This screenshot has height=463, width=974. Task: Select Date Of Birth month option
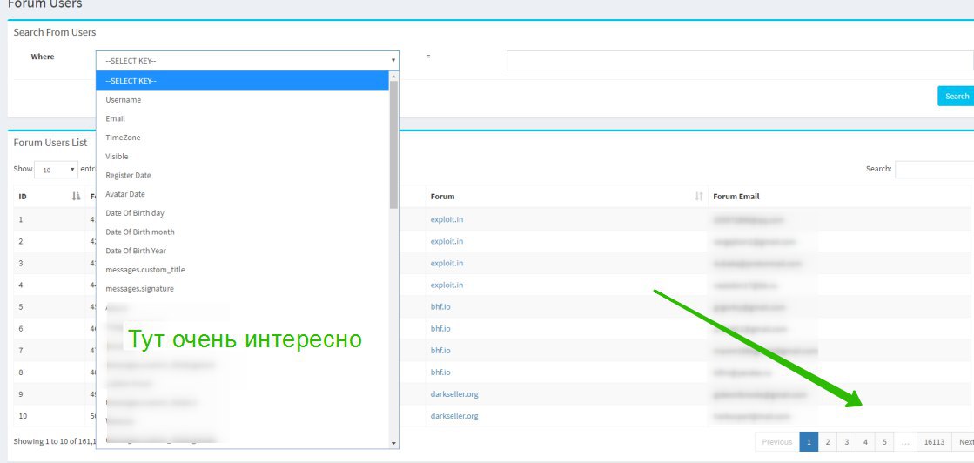(242, 231)
